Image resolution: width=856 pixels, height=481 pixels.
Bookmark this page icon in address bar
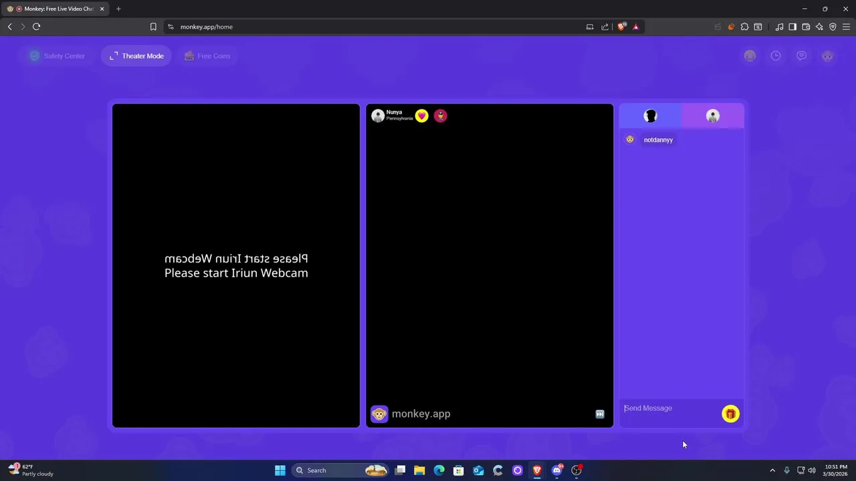coord(153,27)
